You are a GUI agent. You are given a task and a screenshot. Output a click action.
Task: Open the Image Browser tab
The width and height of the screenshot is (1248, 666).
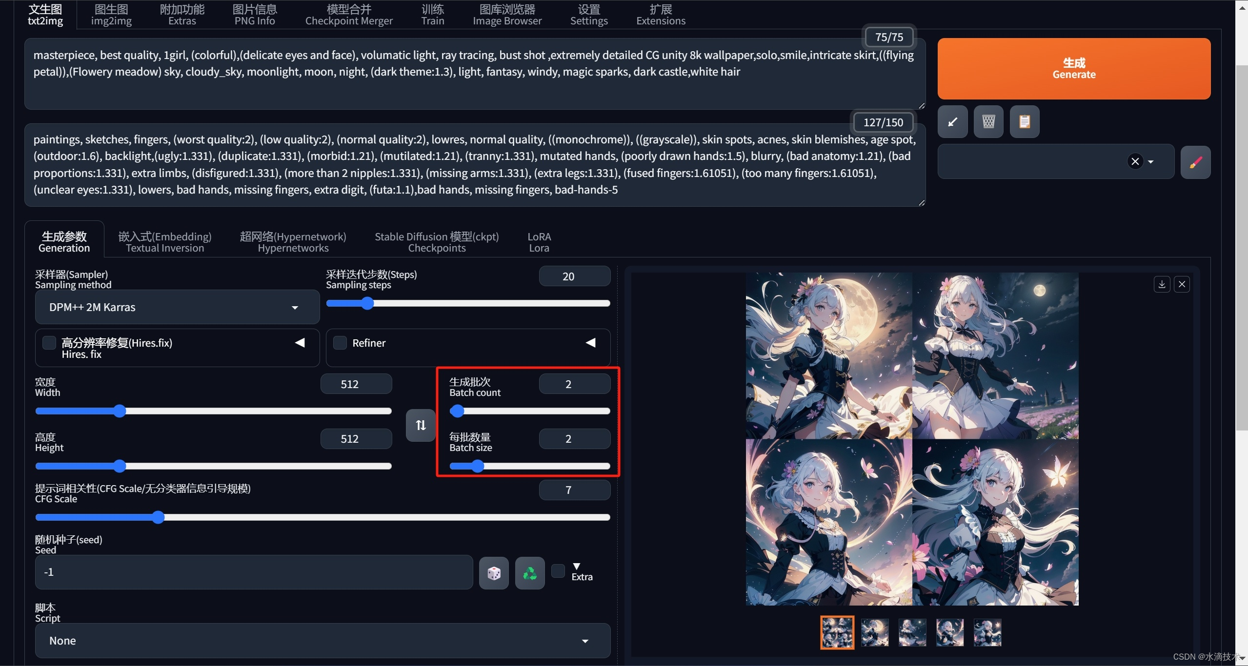(x=507, y=15)
